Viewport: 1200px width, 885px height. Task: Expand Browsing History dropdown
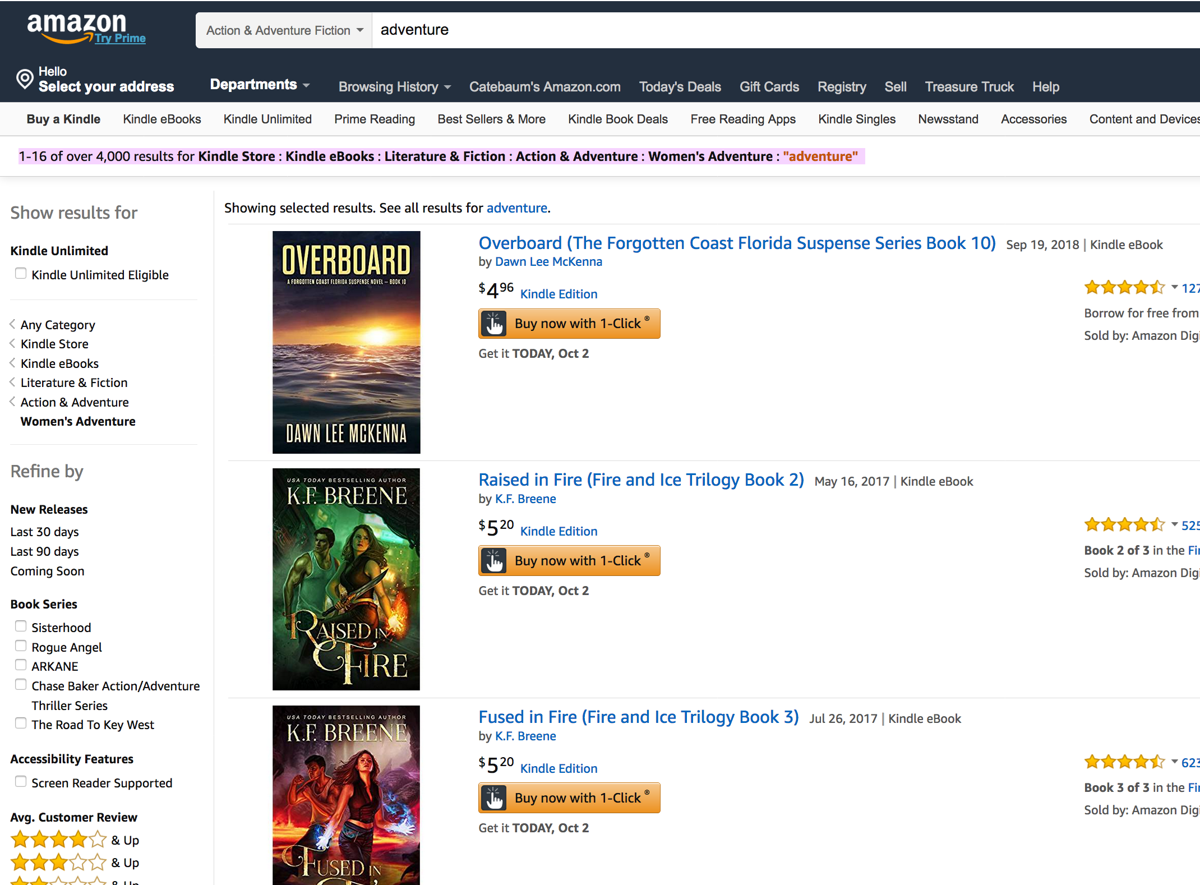[x=395, y=87]
